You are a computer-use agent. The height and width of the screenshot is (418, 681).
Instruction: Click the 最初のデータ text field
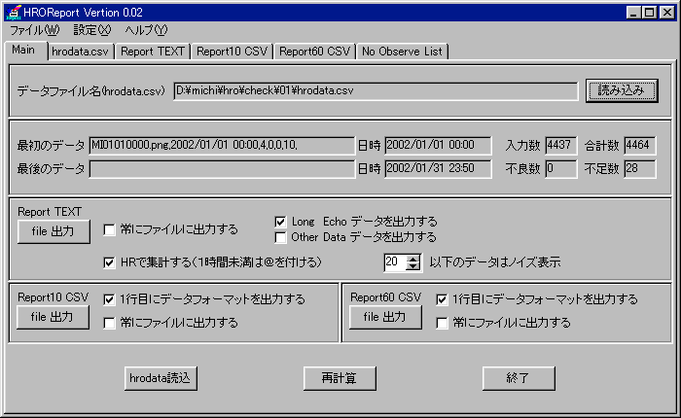coord(222,146)
